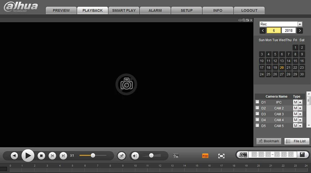311x173 pixels.
Task: Toggle the orange POS icon
Action: pos(205,156)
